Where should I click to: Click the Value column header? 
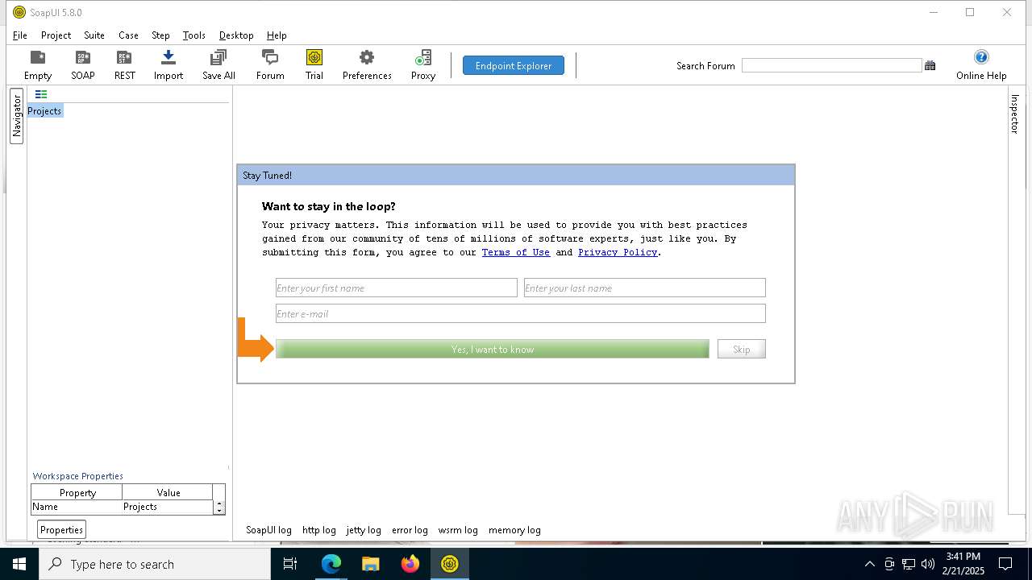[168, 492]
